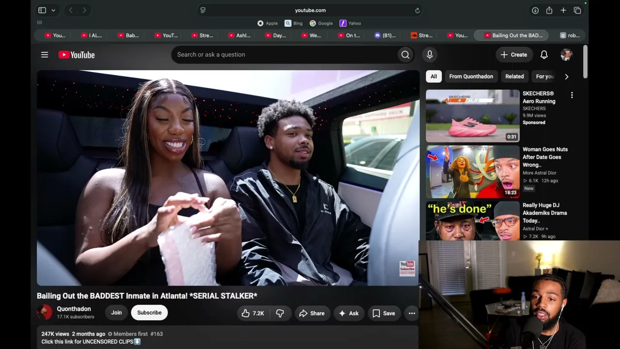Go to YouTube home via logo
Image resolution: width=620 pixels, height=349 pixels.
(77, 55)
